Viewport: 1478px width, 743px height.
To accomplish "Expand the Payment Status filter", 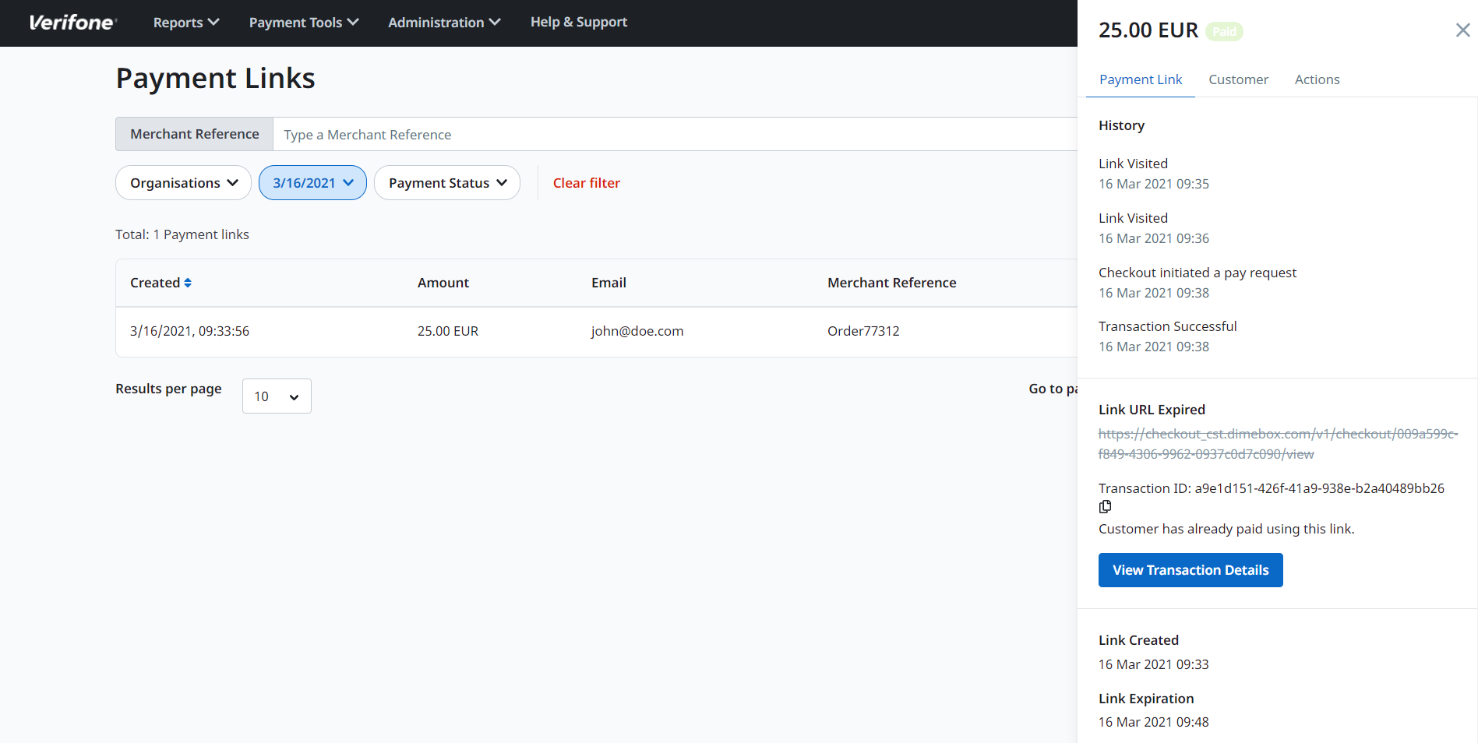I will click(x=446, y=182).
